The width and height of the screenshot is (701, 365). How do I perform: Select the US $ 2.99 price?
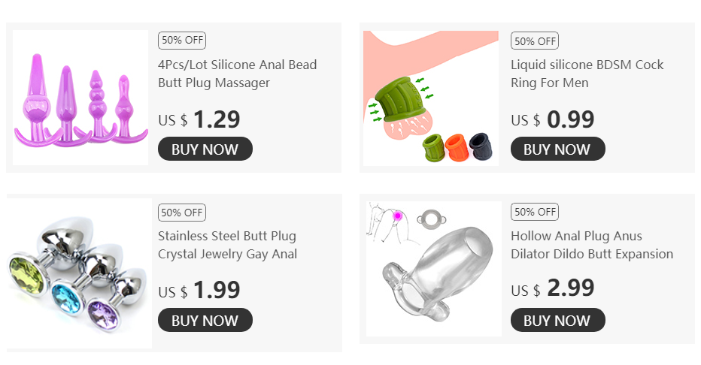click(553, 288)
